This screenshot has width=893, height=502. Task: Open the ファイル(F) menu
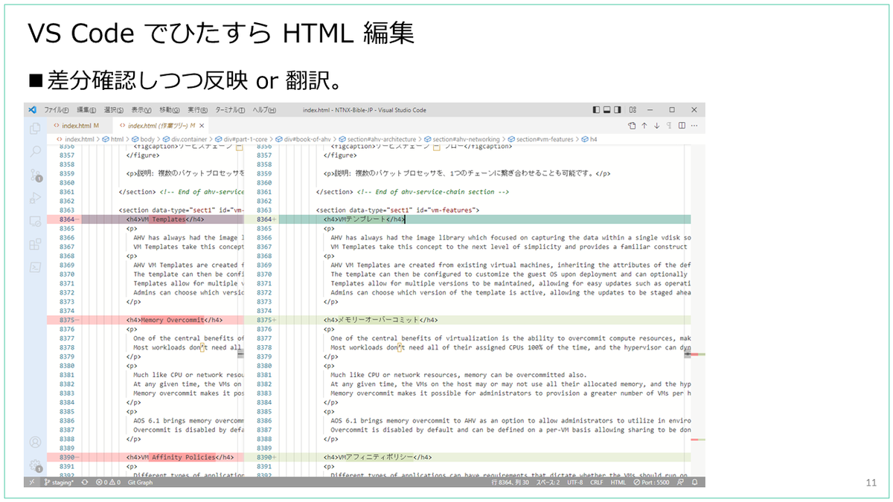pyautogui.click(x=56, y=110)
